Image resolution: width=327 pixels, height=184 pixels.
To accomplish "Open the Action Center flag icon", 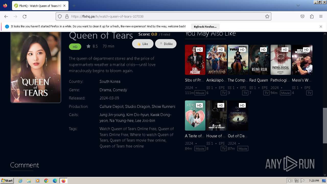I will (x=303, y=181).
